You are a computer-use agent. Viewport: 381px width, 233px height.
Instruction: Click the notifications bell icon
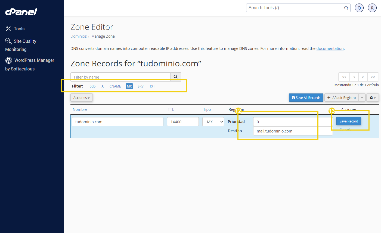tap(359, 8)
